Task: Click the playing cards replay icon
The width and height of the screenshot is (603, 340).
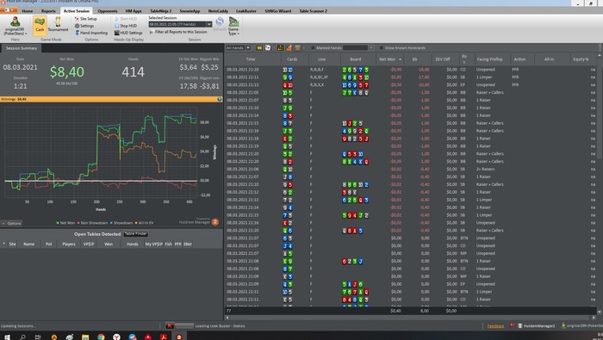Action: 268,48
